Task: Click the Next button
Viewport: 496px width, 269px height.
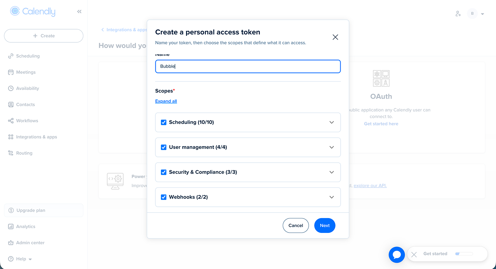Action: tap(324, 226)
